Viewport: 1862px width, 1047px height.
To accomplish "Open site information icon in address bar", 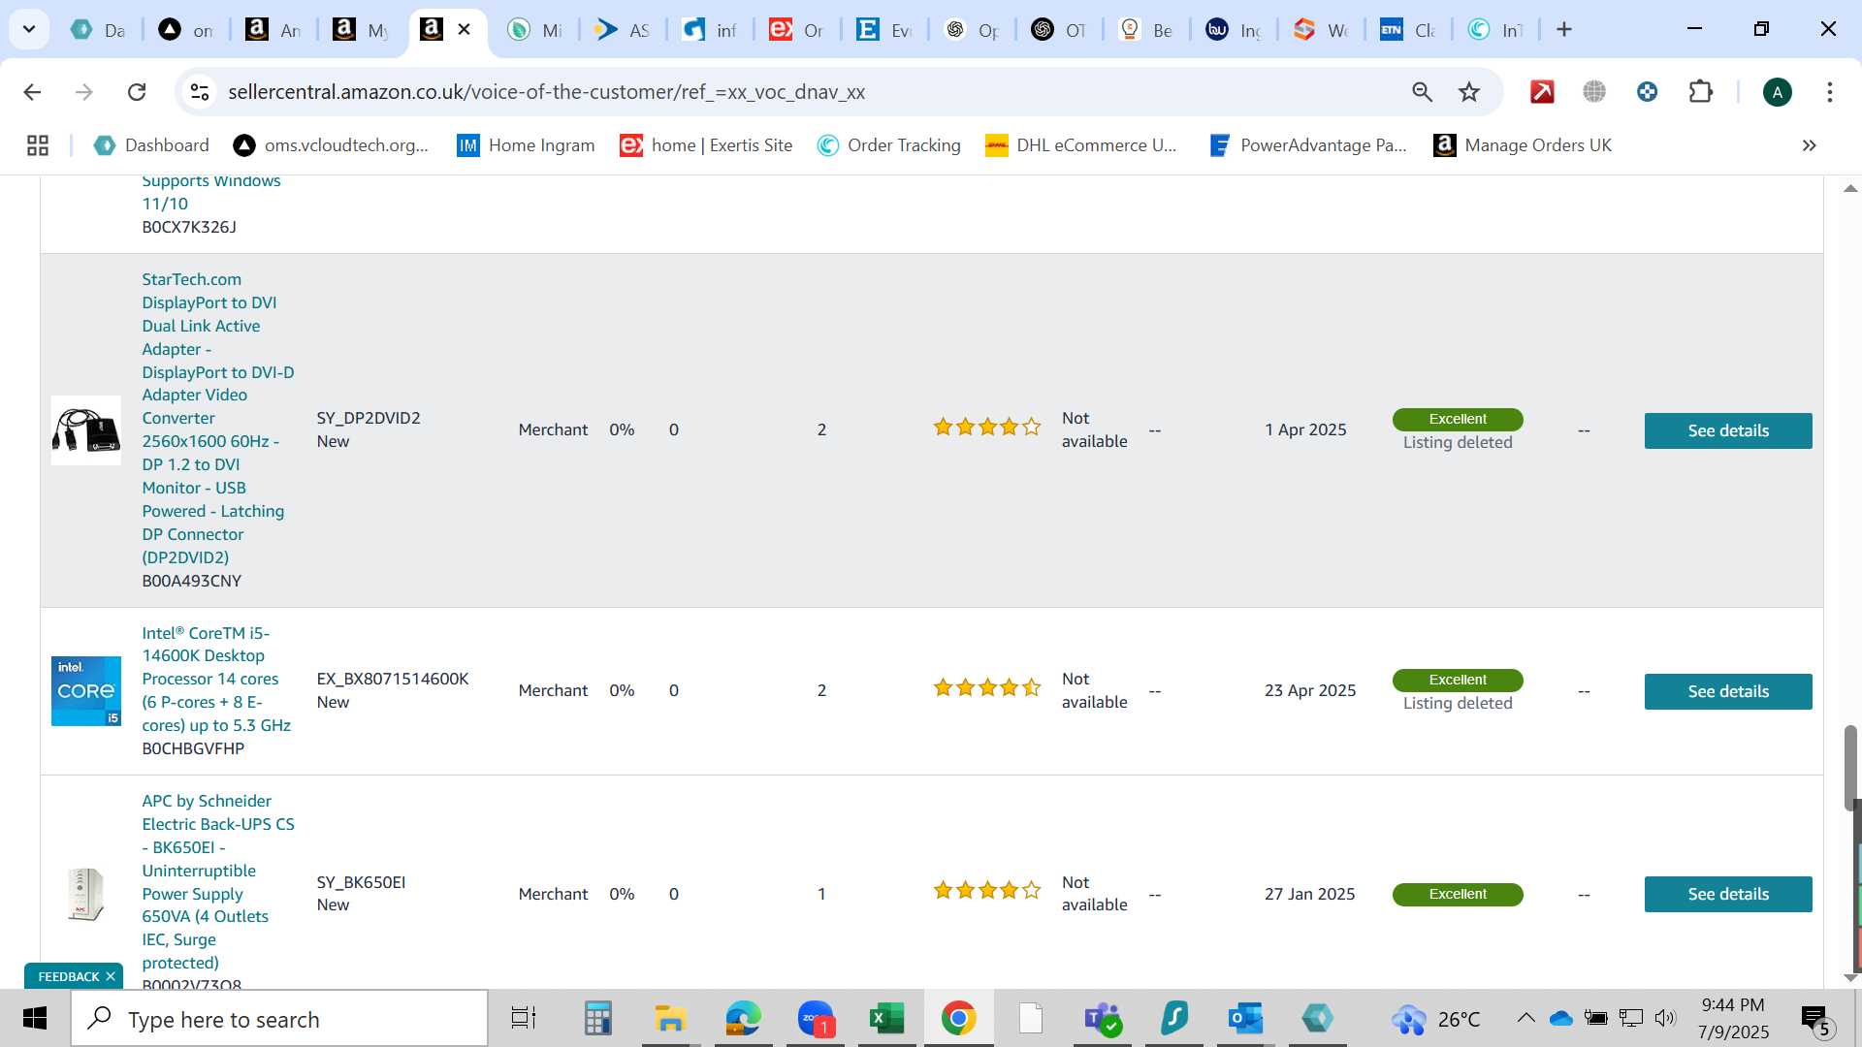I will click(200, 92).
